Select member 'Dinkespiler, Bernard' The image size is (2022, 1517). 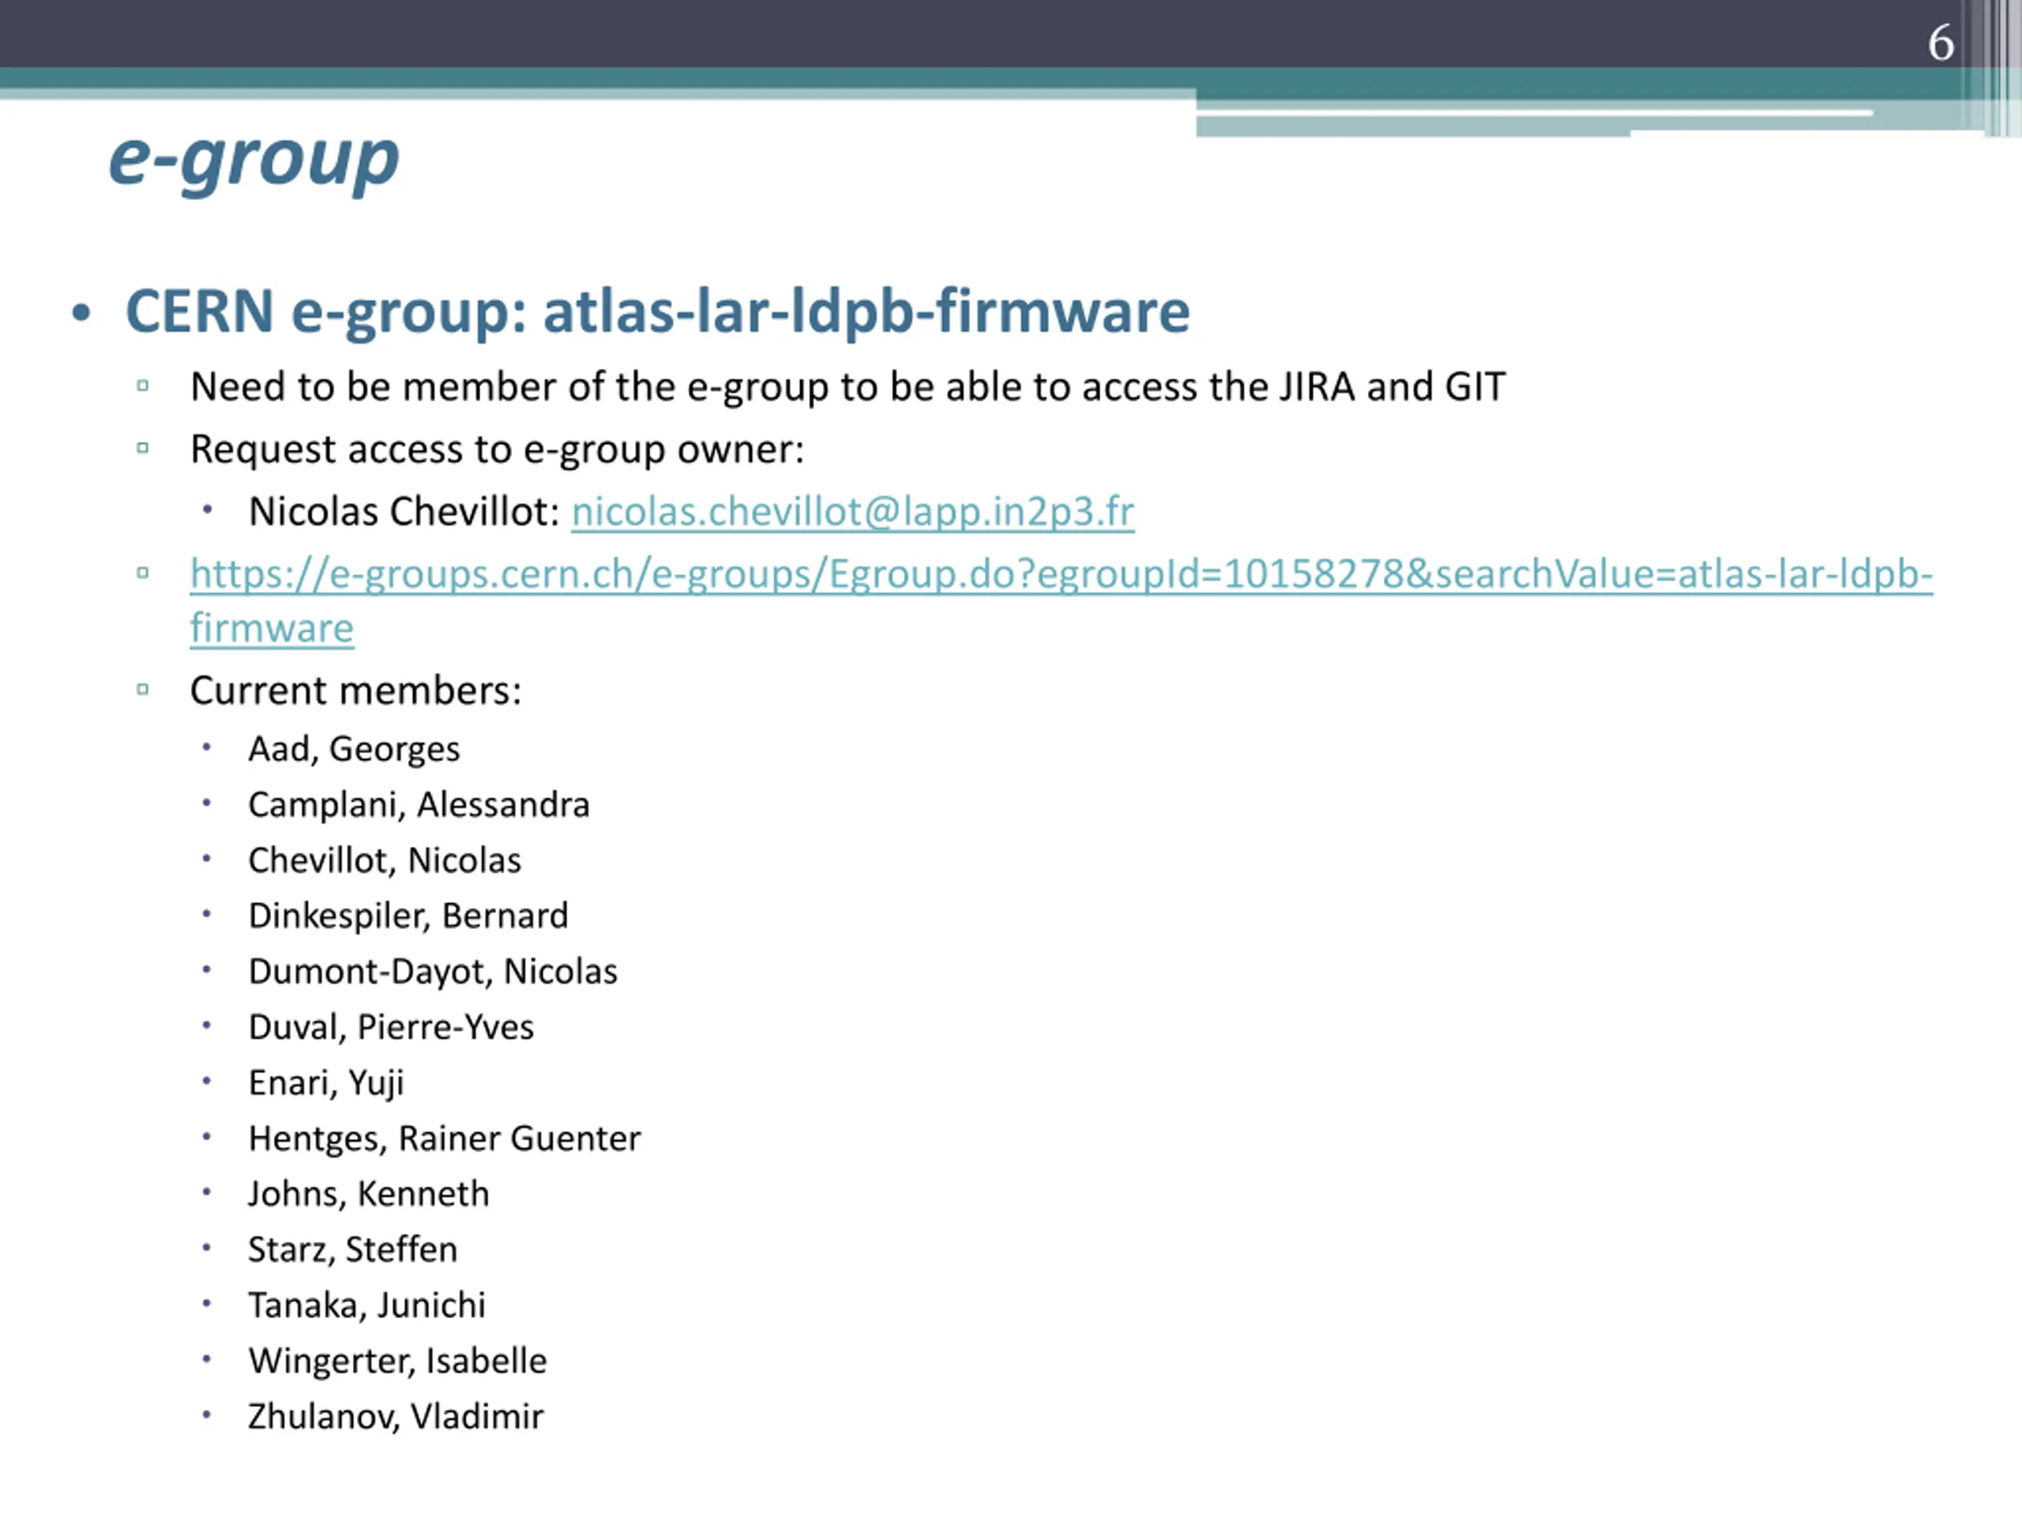click(408, 917)
